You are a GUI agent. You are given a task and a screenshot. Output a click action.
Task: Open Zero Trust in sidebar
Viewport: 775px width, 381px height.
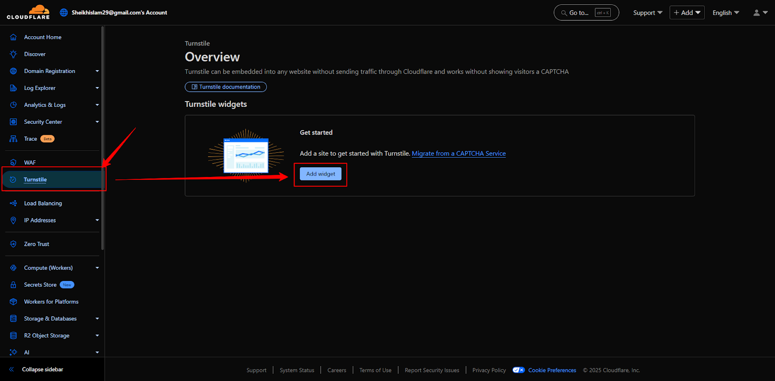(37, 244)
